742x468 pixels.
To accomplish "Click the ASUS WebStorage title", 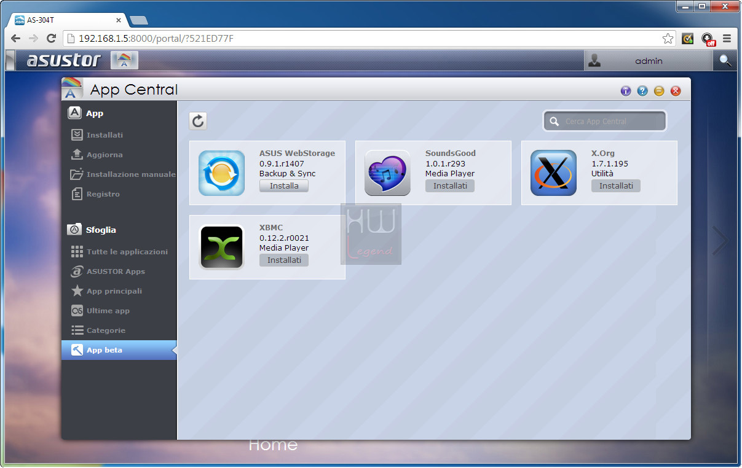I will pyautogui.click(x=297, y=154).
